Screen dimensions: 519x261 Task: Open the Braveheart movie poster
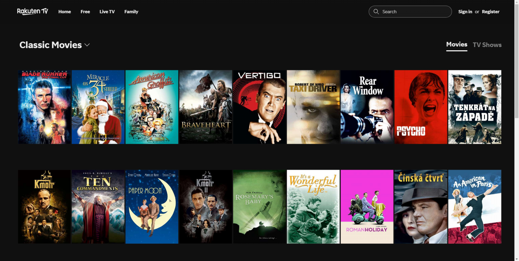206,107
